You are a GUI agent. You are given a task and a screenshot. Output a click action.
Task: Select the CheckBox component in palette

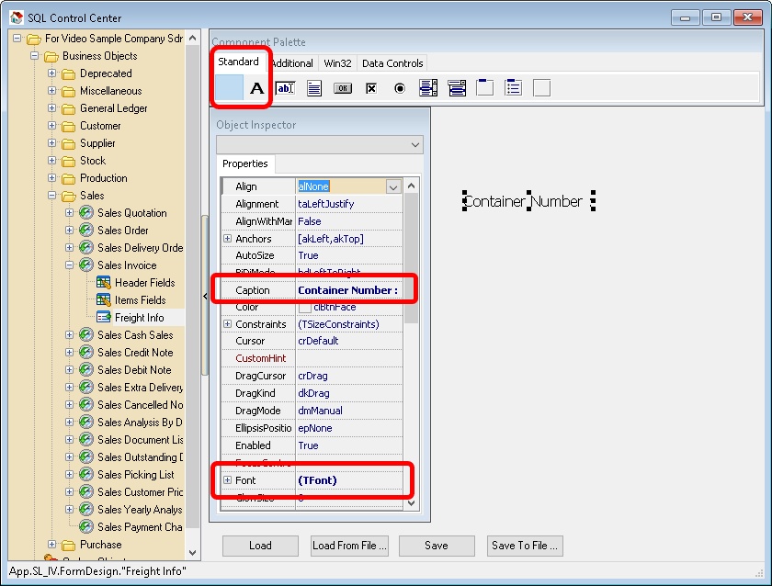coord(371,88)
